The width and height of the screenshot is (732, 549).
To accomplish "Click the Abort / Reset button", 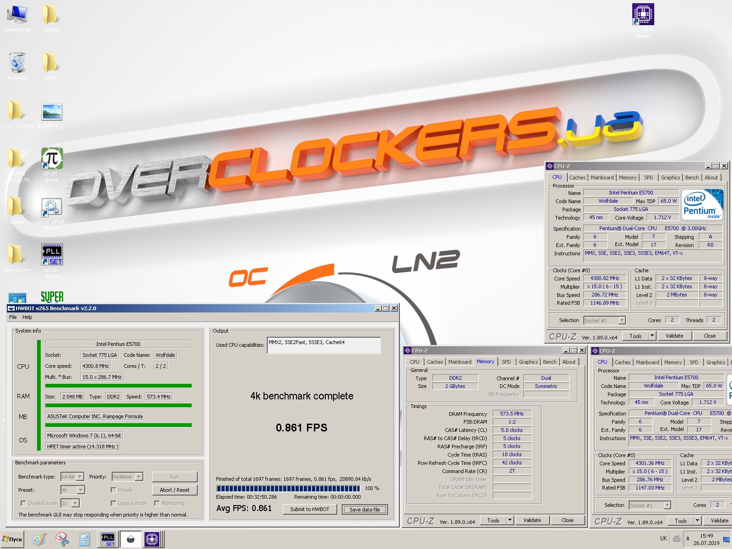I will click(175, 490).
